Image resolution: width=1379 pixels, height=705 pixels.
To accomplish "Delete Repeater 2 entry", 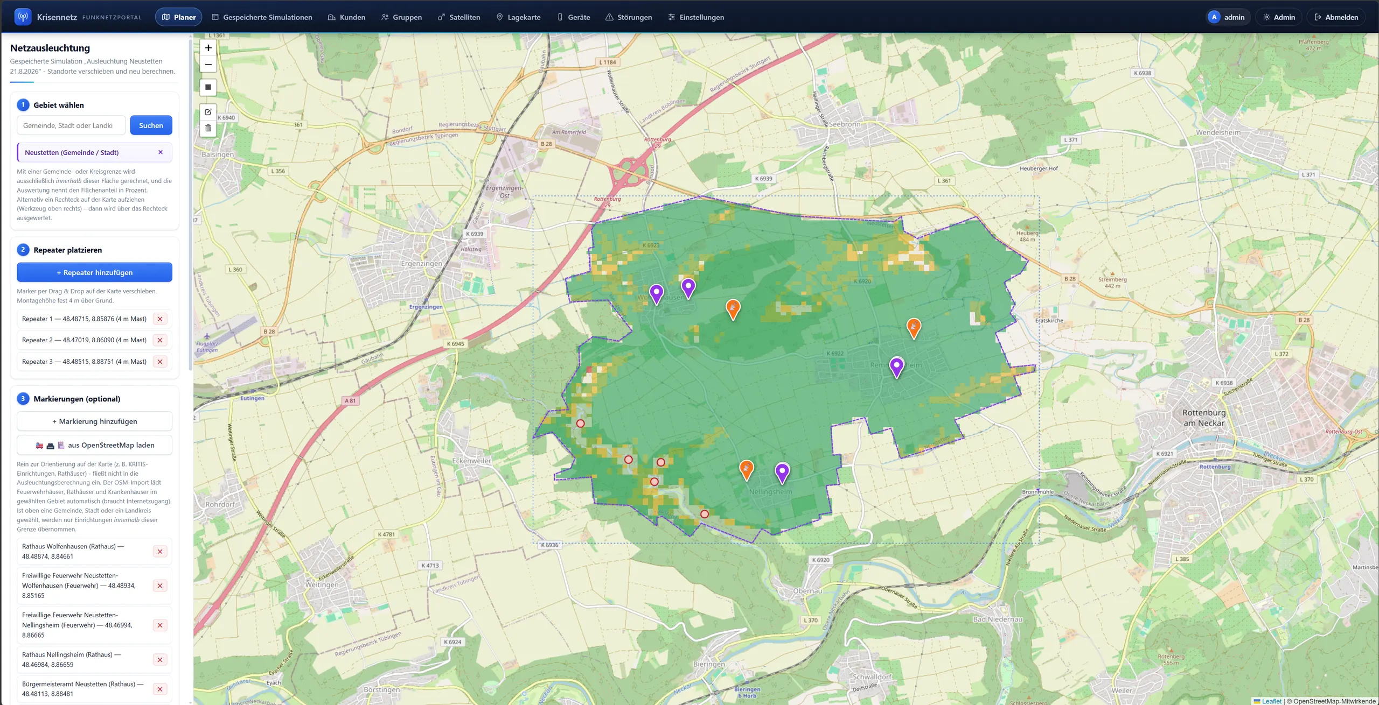I will 160,340.
